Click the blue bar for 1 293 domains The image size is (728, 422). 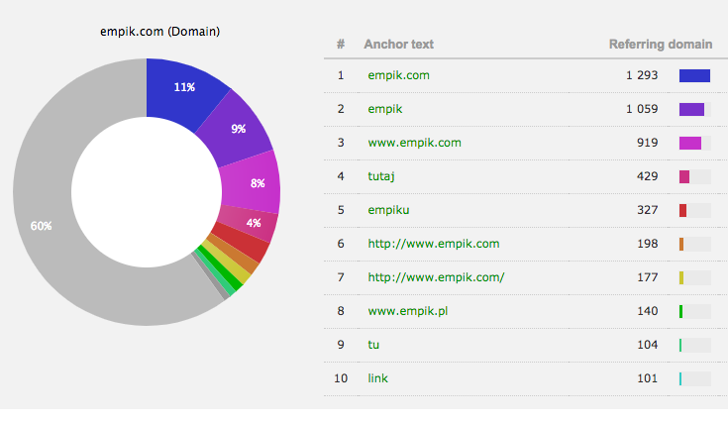[x=694, y=75]
